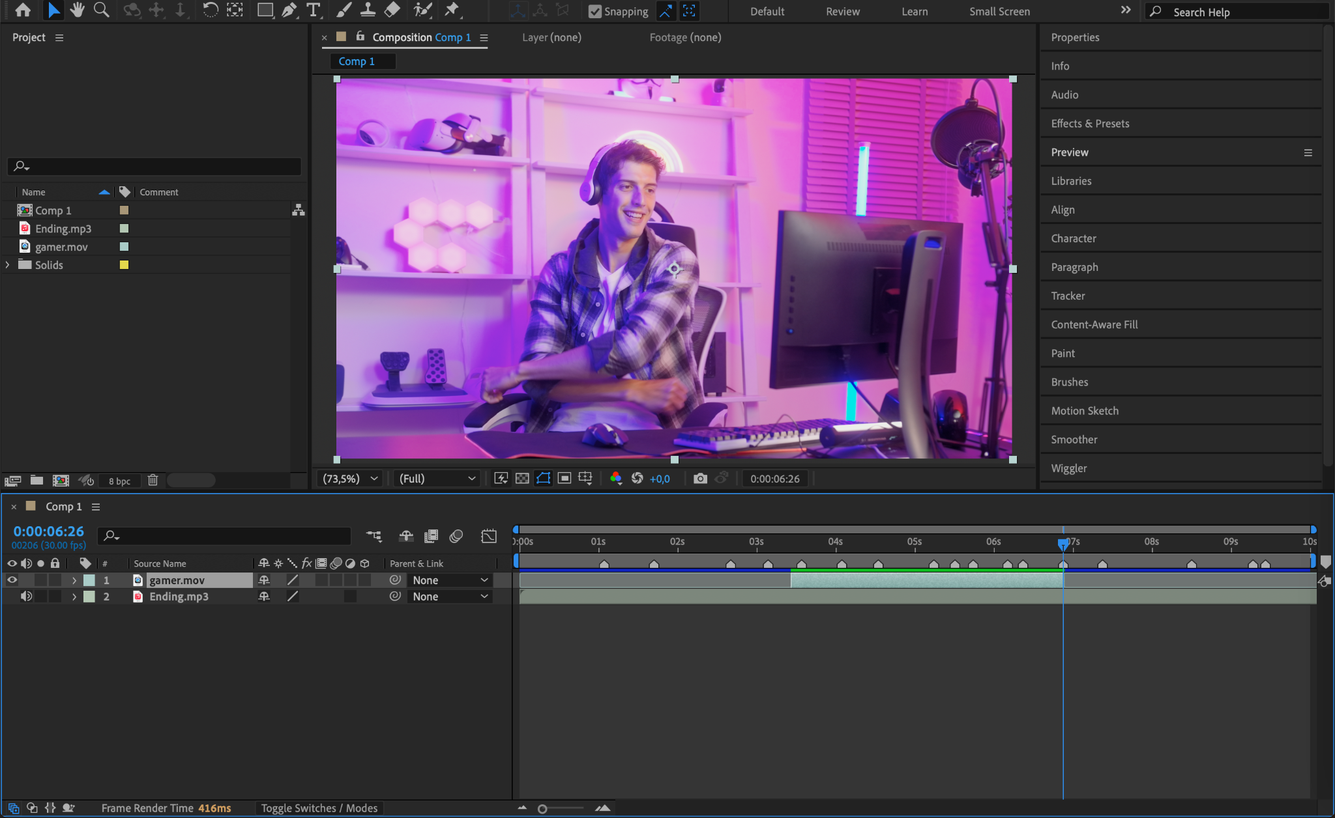Select the Pen tool

pyautogui.click(x=289, y=10)
